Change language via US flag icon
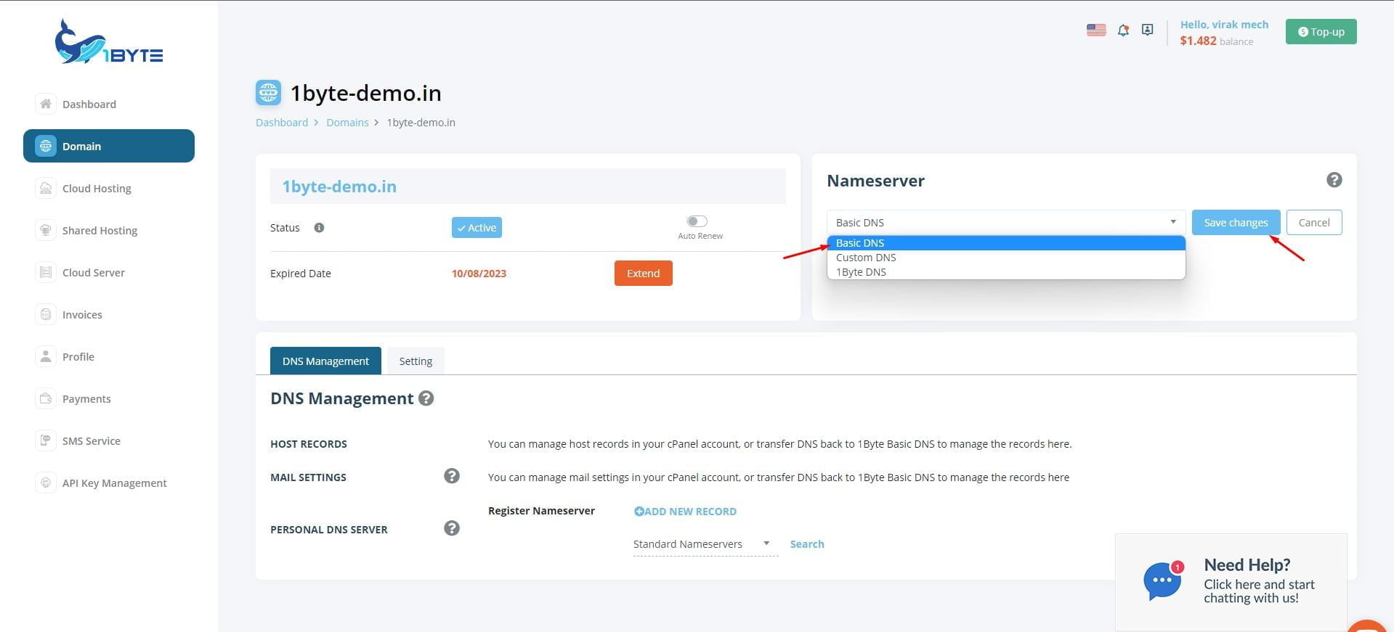The height and width of the screenshot is (632, 1394). [1096, 30]
